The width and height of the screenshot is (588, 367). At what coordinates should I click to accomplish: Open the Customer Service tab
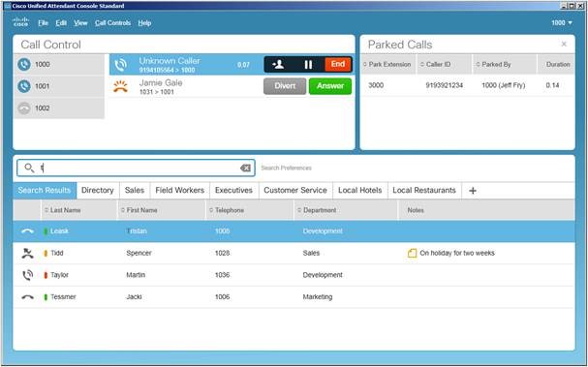tap(295, 190)
